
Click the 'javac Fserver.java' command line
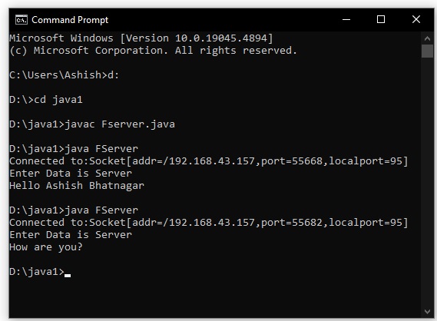tap(92, 124)
